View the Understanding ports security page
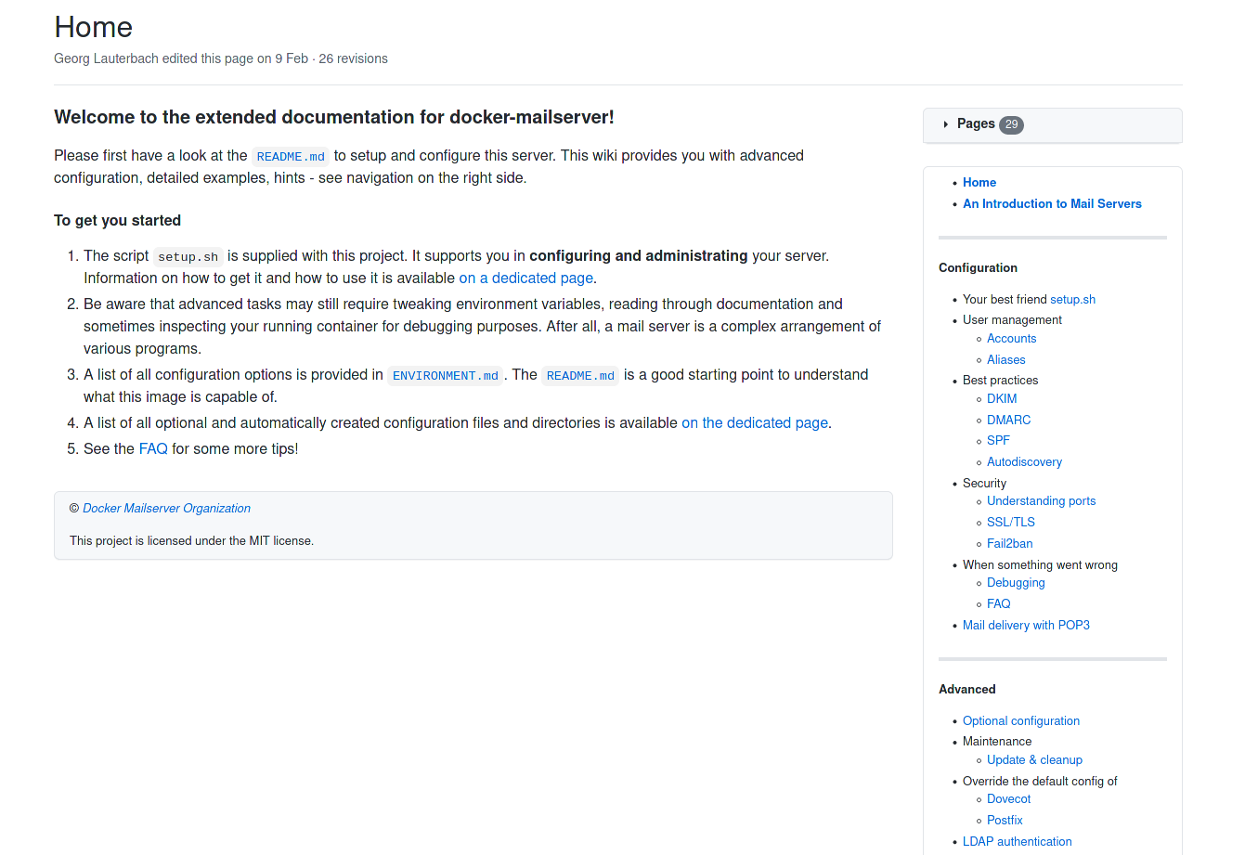Screen dimensions: 1245x855 (1041, 500)
